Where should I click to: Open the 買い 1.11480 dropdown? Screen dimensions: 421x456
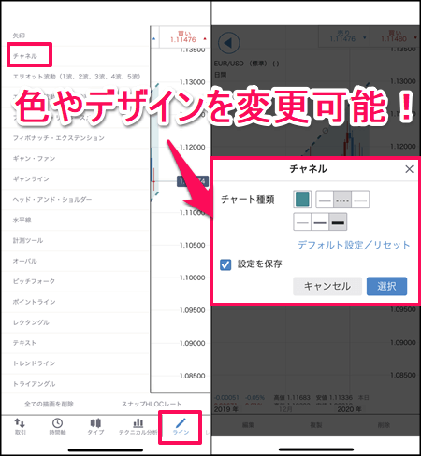click(395, 36)
